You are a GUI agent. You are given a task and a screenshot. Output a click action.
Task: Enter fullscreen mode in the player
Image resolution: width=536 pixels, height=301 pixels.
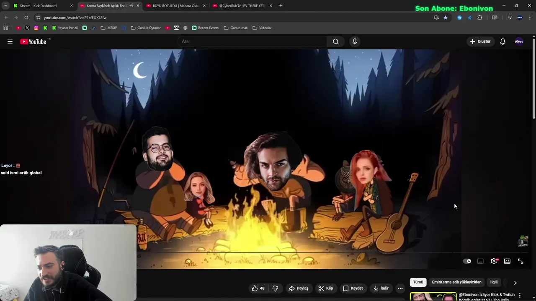(521, 261)
